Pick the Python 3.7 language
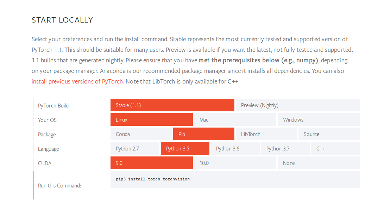378x216 pixels. pyautogui.click(x=285, y=148)
